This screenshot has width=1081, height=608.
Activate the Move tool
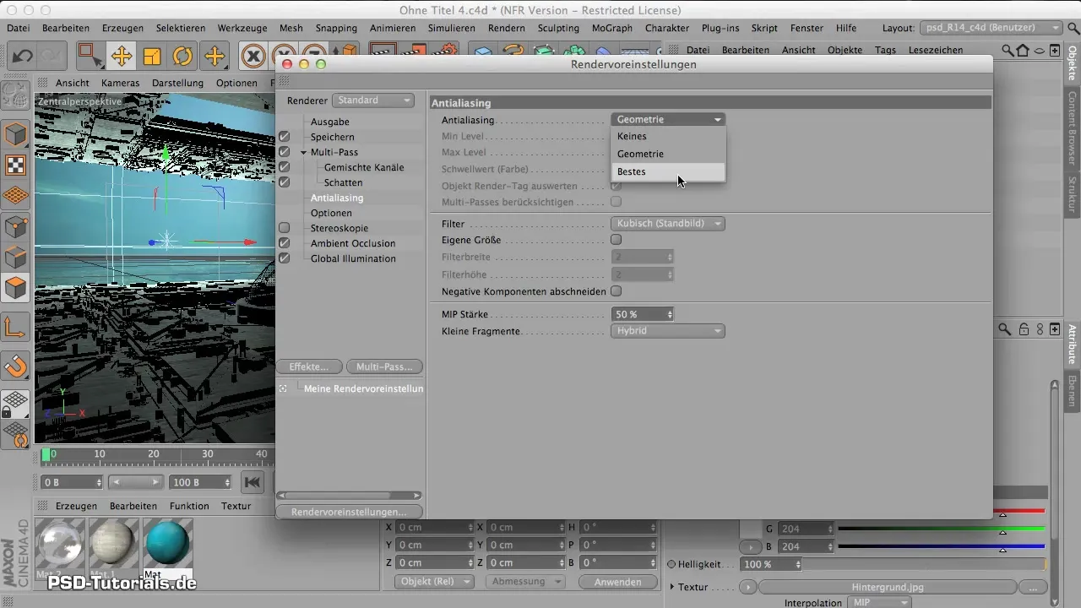[121, 57]
